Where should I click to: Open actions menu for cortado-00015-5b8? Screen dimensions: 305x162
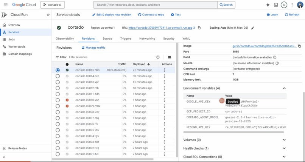tap(164, 70)
